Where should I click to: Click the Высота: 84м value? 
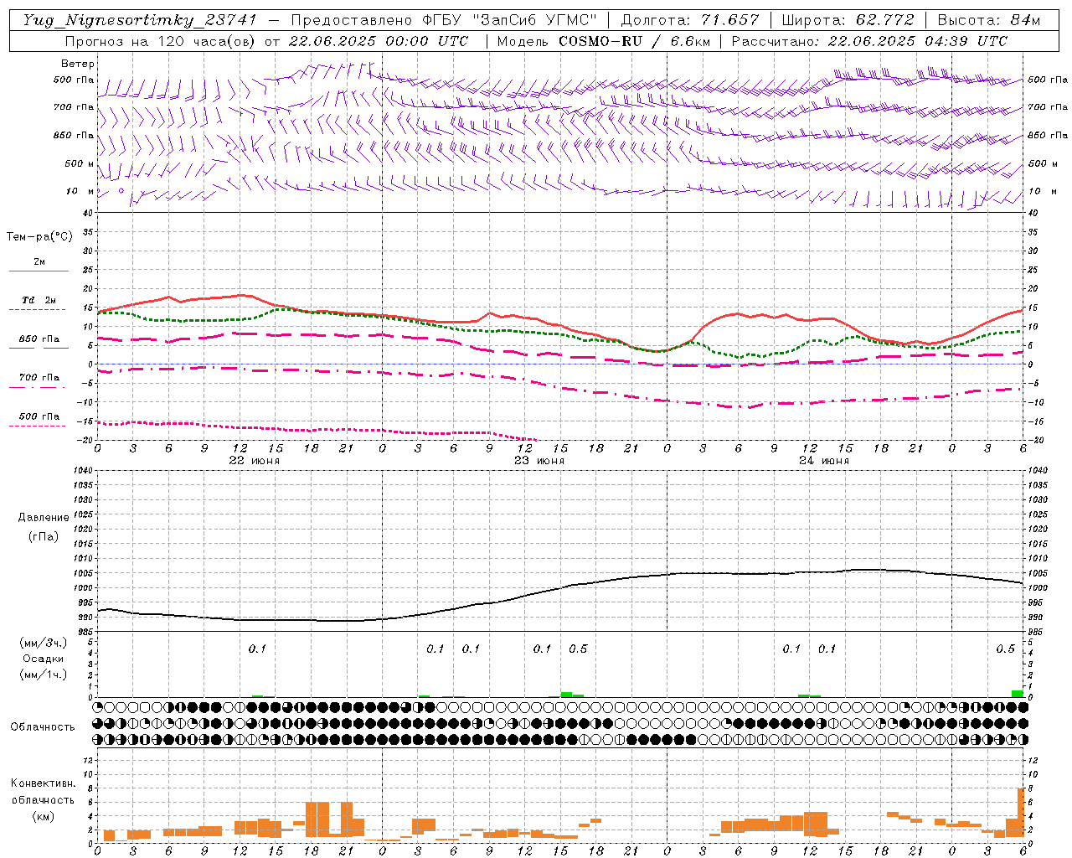click(988, 20)
